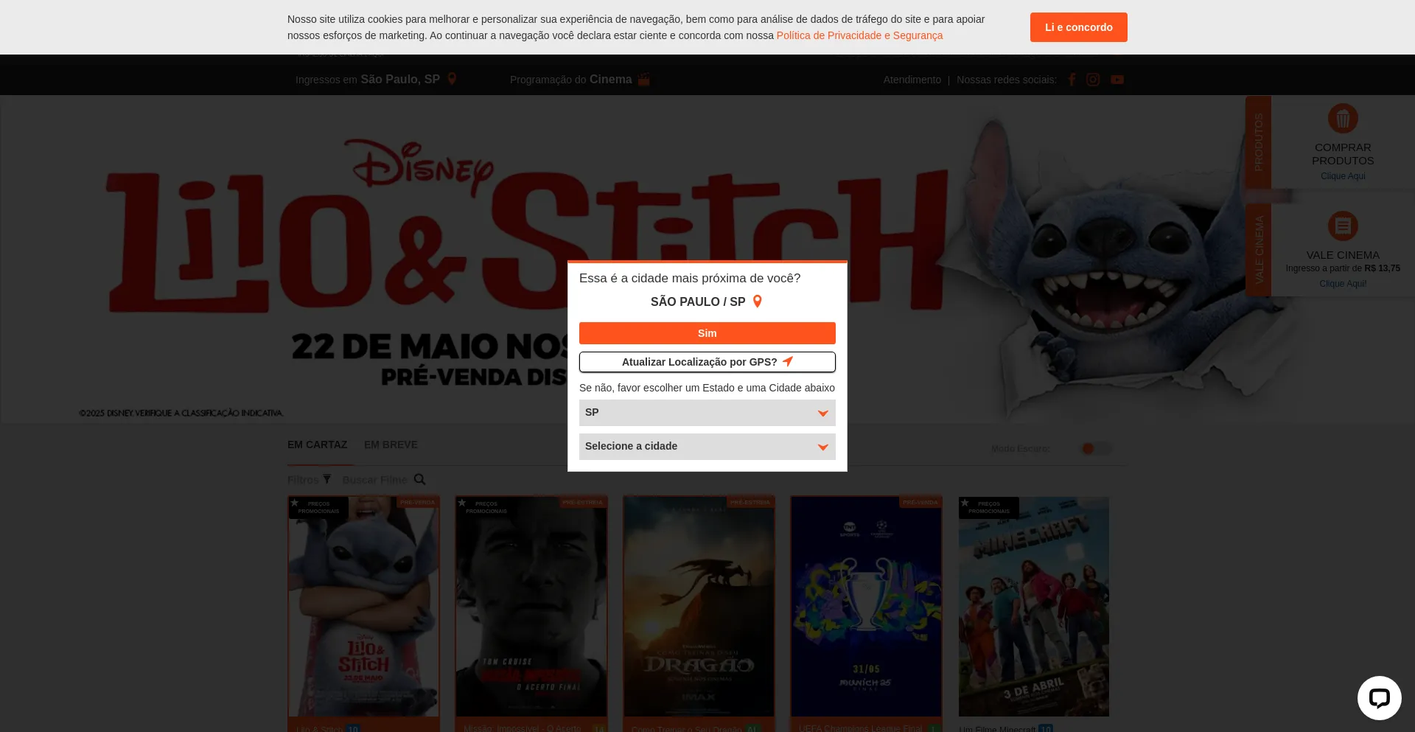This screenshot has height=732, width=1415.
Task: Select the VALE CINEMA vertical side tab
Action: (1258, 250)
